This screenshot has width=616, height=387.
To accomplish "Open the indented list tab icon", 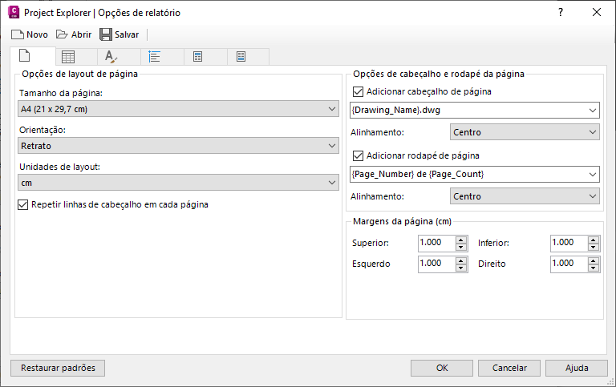I will pos(155,57).
